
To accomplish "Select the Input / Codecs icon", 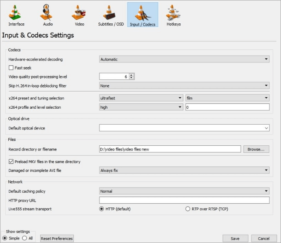I will click(142, 14).
